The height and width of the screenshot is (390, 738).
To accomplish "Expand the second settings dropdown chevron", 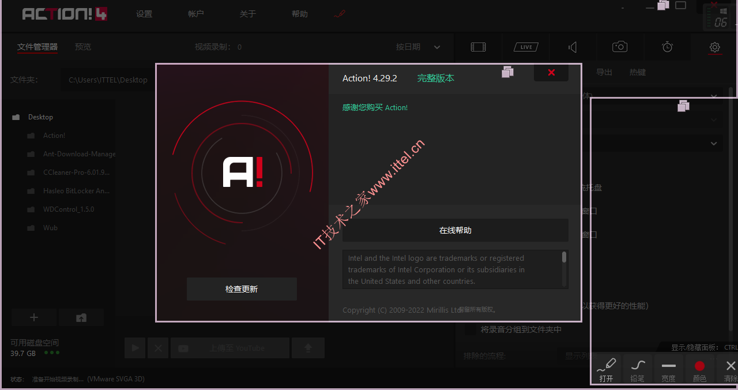I will pos(714,119).
